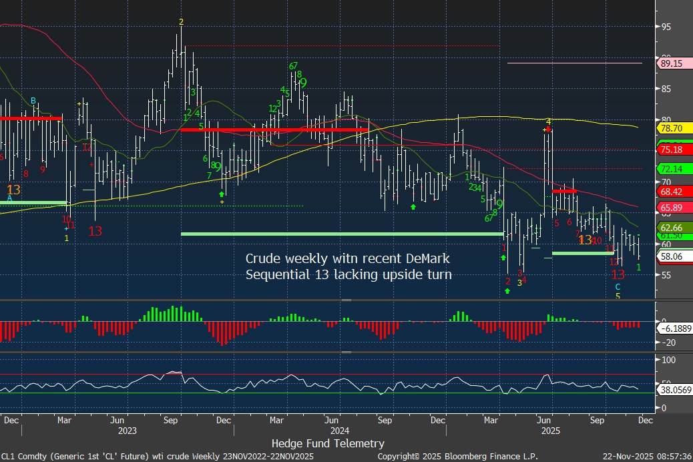Click the large green 9 near 88 price high
This screenshot has width=693, height=462.
[x=303, y=83]
